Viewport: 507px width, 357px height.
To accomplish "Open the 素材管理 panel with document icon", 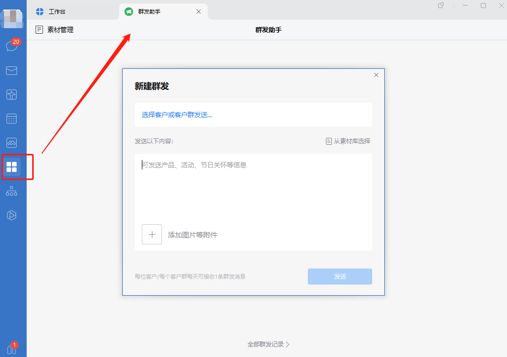I will [54, 30].
